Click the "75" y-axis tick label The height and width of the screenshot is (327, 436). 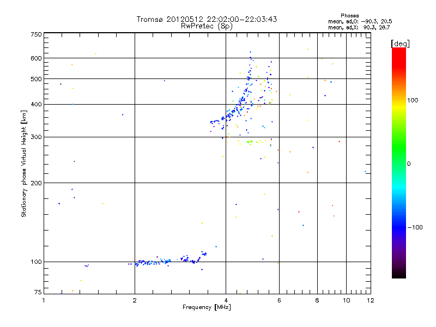[38, 292]
